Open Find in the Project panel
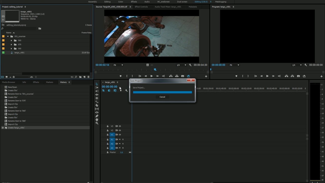The width and height of the screenshot is (325, 183). [x=76, y=77]
